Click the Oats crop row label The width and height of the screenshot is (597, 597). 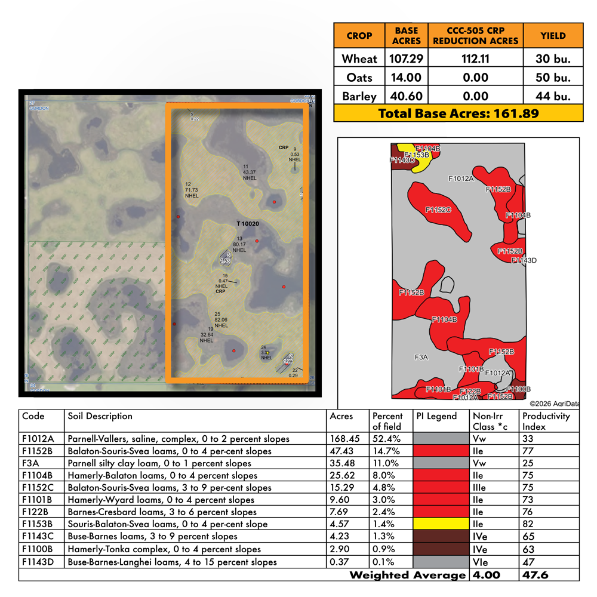(x=359, y=78)
